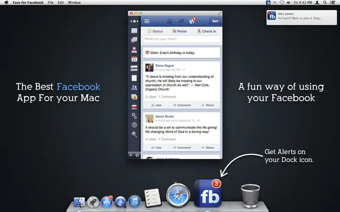Open the Trash in the Dock
This screenshot has height=212, width=340.
250,196
